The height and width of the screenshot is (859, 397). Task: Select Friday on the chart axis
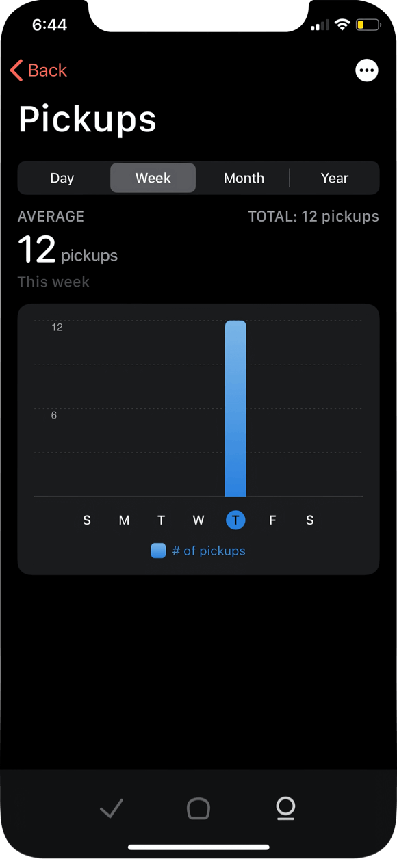[272, 520]
